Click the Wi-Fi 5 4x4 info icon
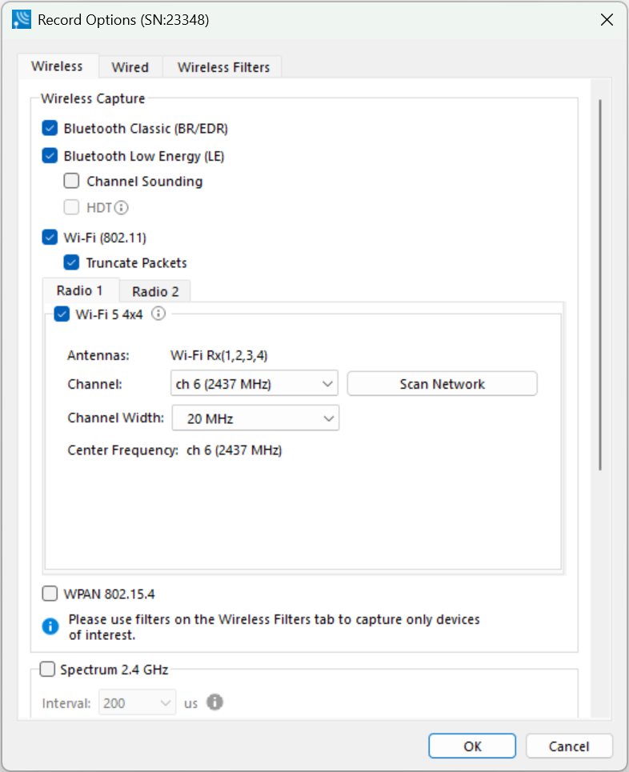 coord(158,314)
